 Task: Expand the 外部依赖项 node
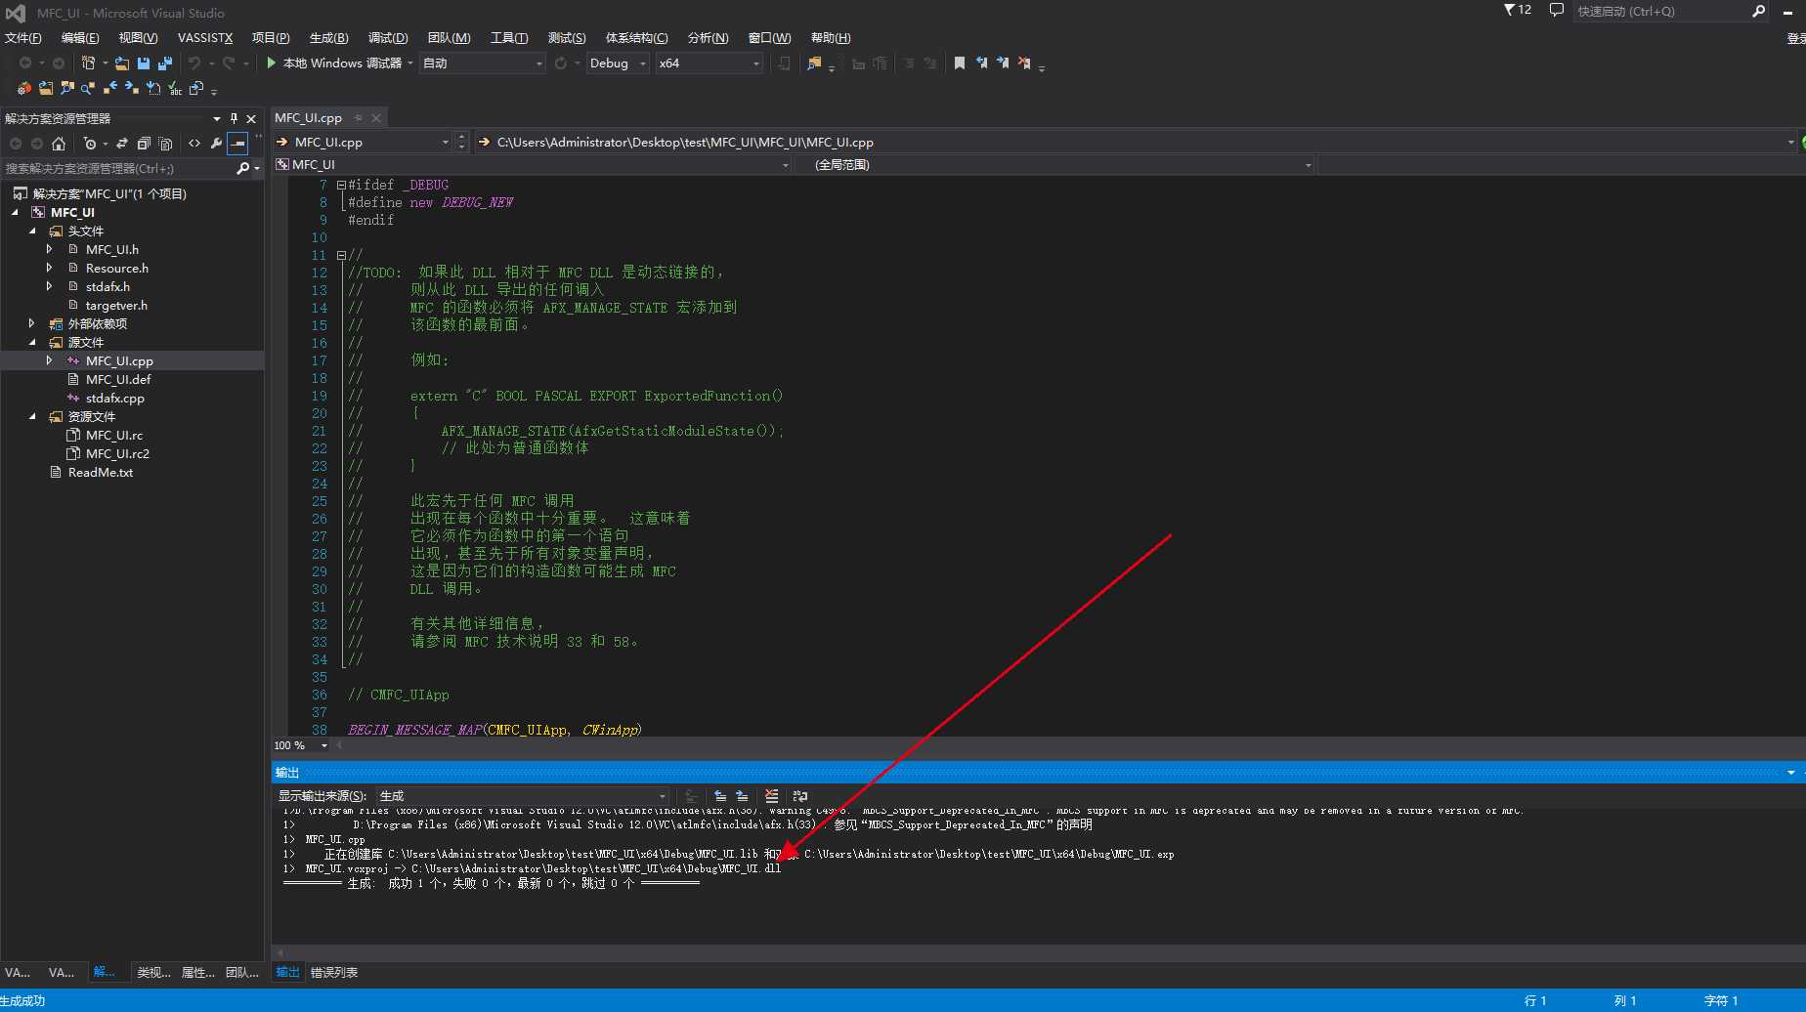[x=32, y=323]
